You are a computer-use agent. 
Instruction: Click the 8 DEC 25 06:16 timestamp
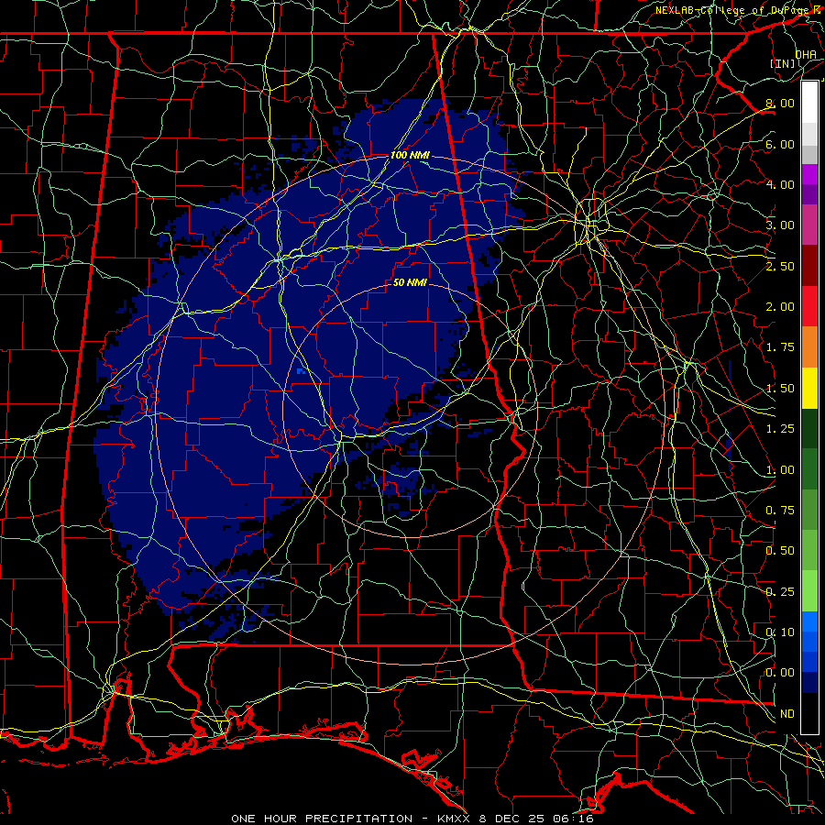point(536,819)
